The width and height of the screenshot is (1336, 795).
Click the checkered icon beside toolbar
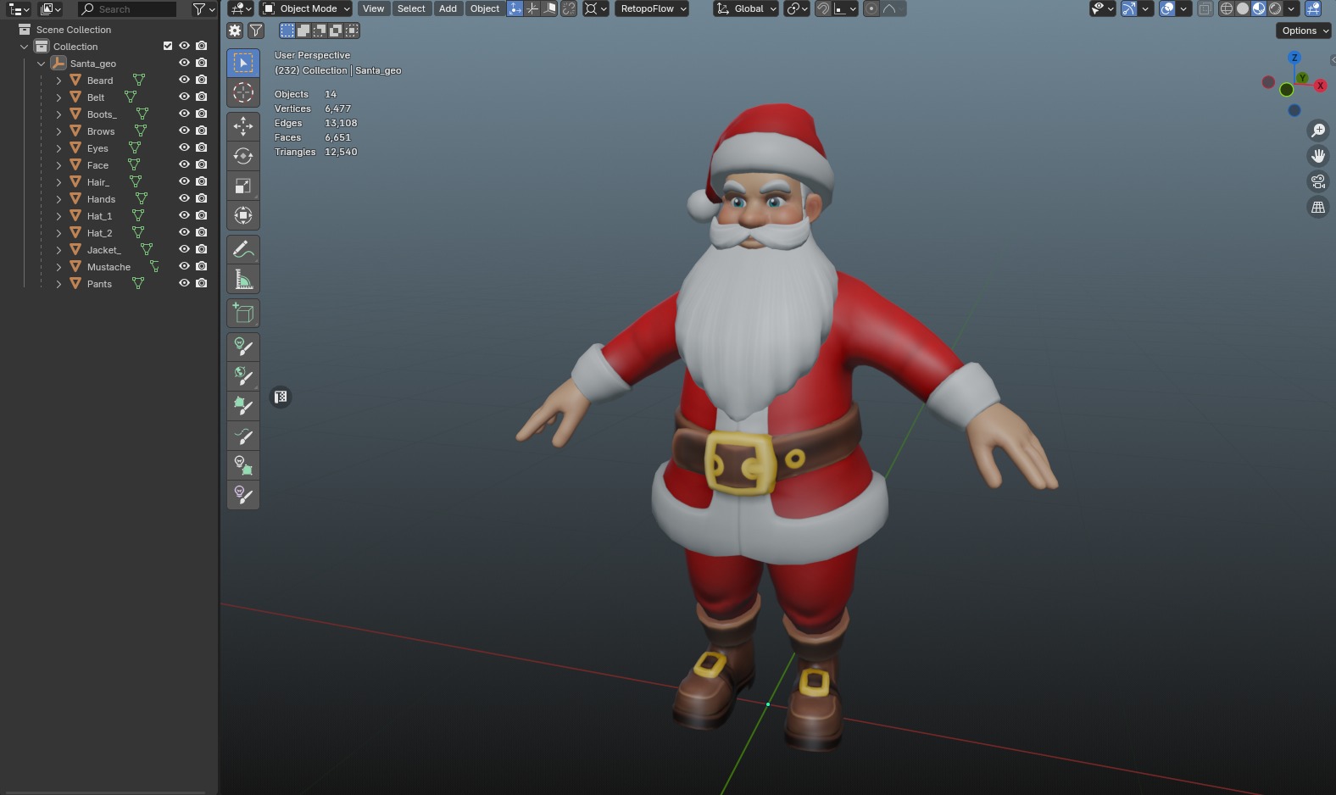[x=281, y=397]
